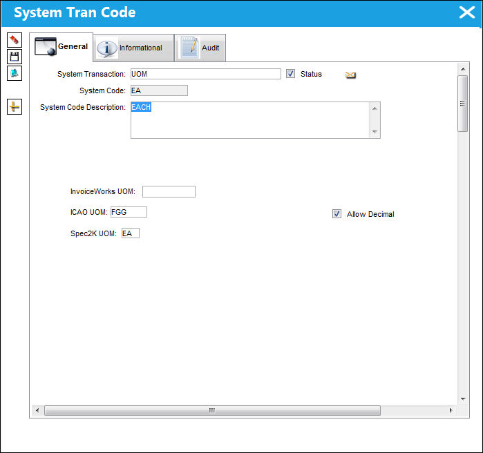483x453 pixels.
Task: Click the horizontal scrollbar left arrow
Action: [x=37, y=410]
